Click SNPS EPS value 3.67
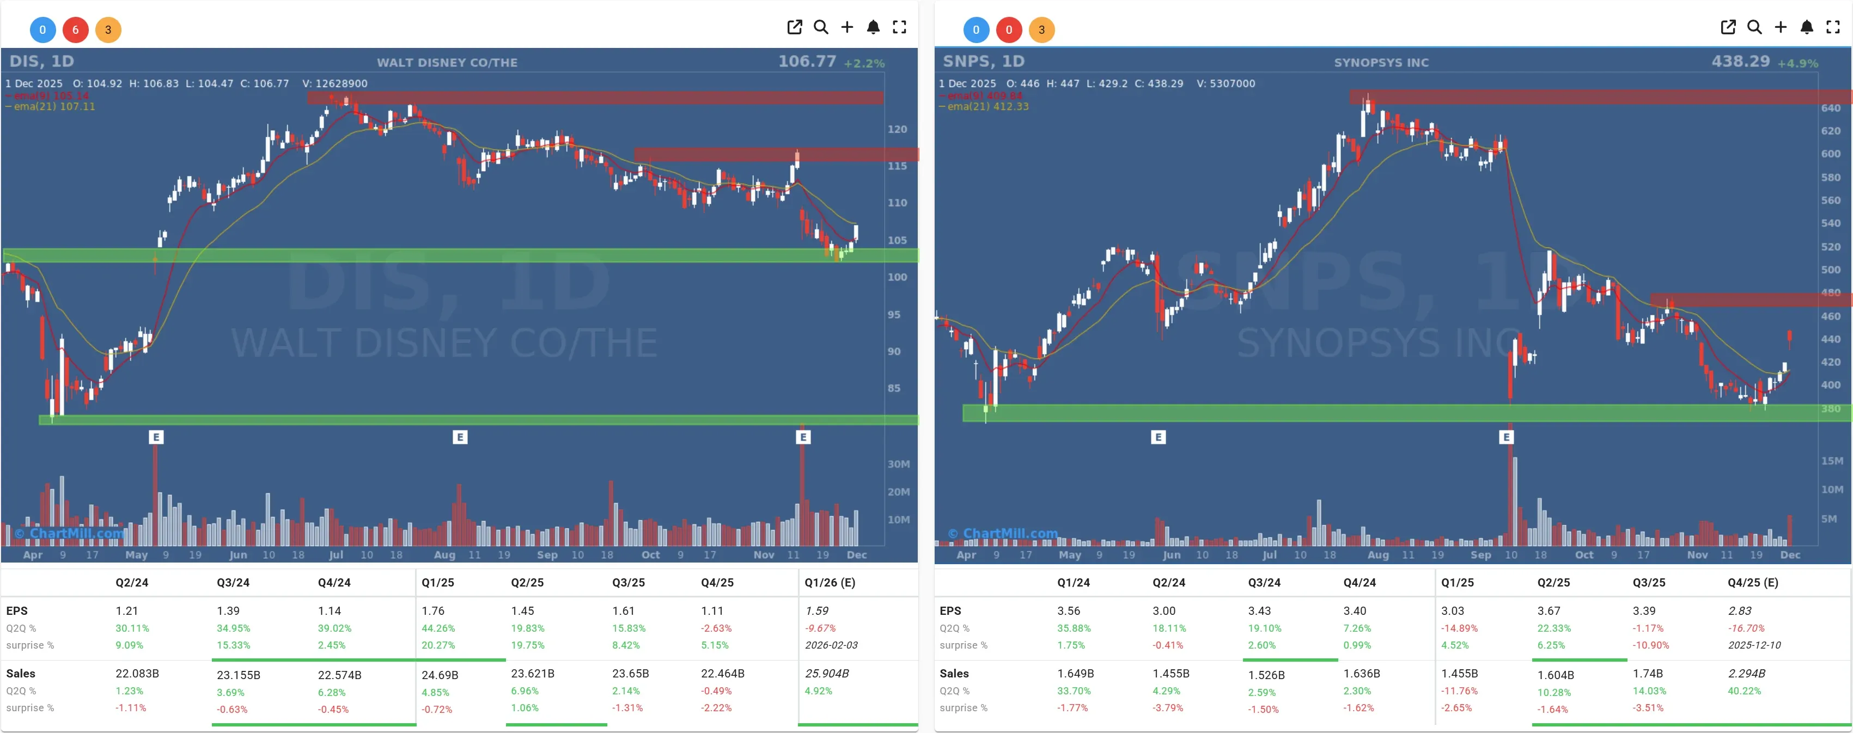 pyautogui.click(x=1549, y=610)
